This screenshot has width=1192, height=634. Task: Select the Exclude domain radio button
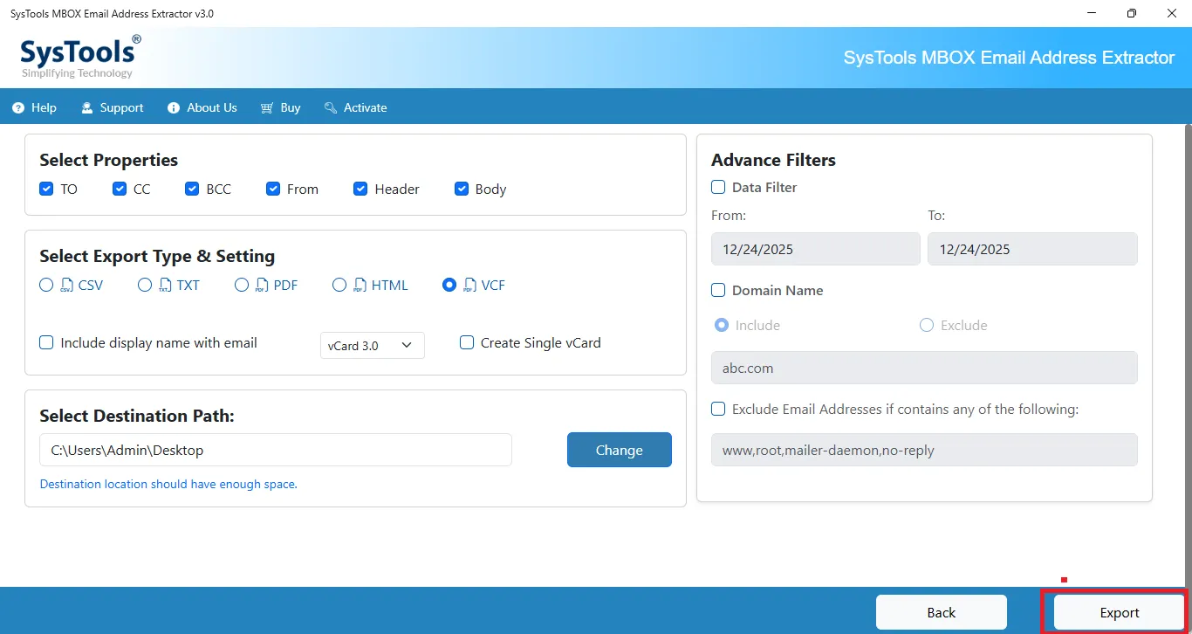[927, 325]
